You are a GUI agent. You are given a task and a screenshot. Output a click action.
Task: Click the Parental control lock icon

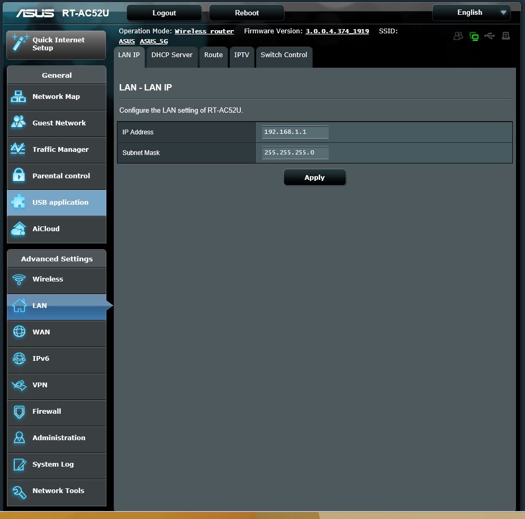[19, 175]
